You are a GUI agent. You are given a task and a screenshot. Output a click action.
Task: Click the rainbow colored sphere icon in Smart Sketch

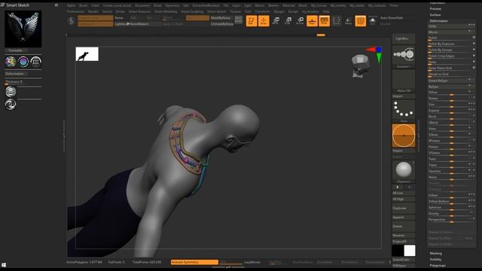11,62
